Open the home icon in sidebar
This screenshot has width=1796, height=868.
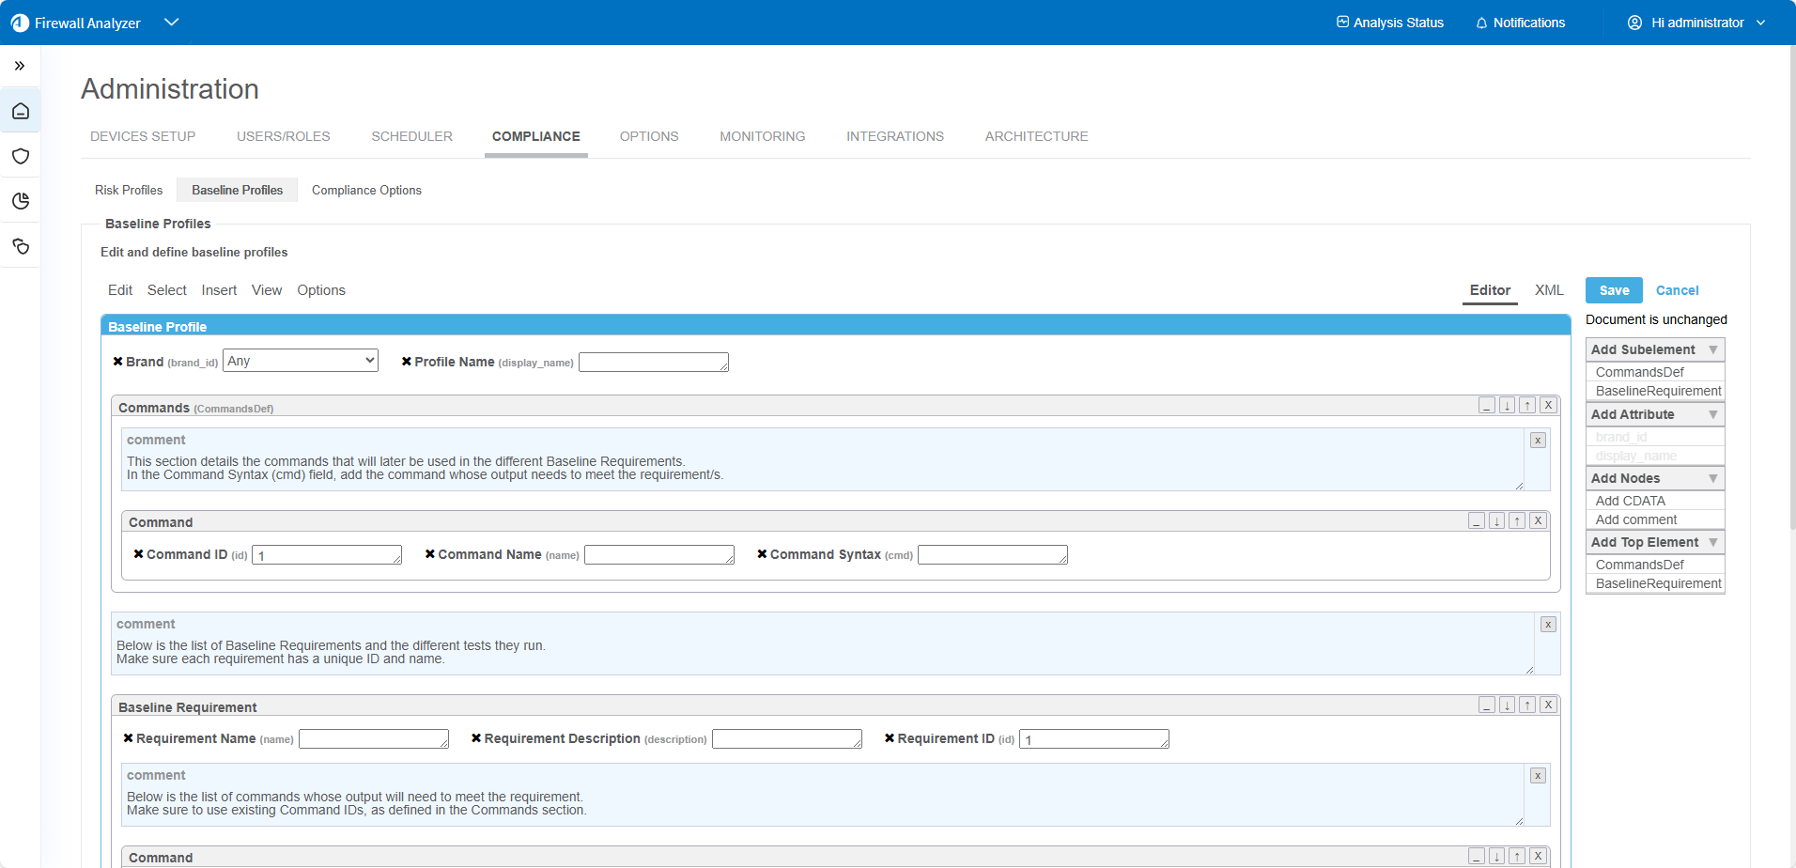click(21, 112)
